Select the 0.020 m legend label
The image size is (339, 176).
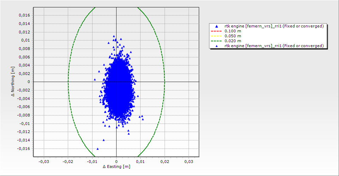233,41
